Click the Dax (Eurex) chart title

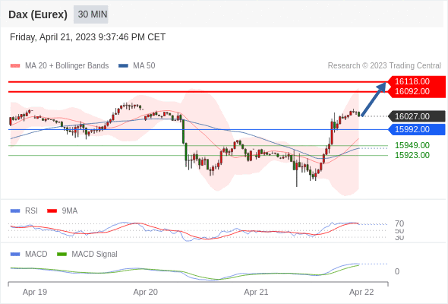(38, 14)
